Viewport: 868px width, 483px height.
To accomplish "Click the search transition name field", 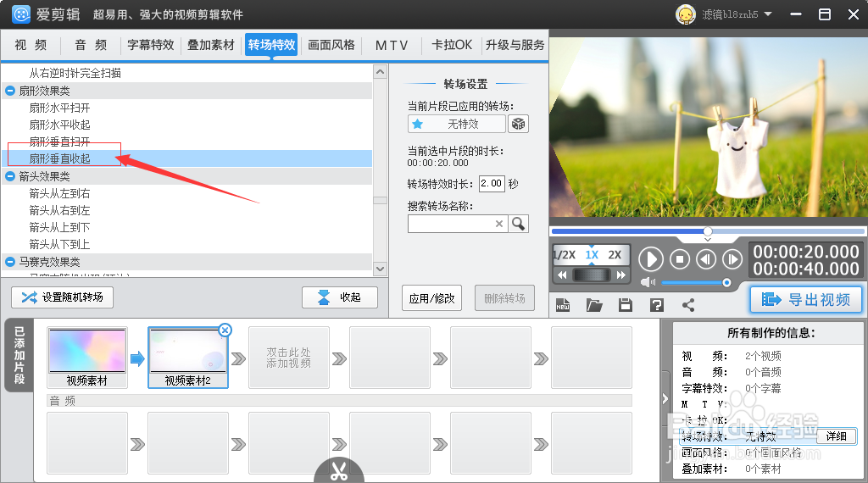I will [457, 224].
